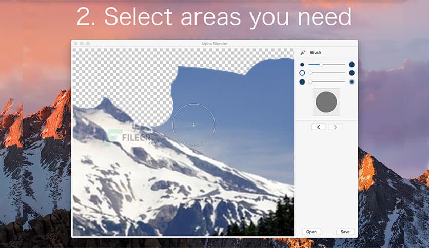Close the Alpha Blender window
The image size is (429, 248).
76,44
